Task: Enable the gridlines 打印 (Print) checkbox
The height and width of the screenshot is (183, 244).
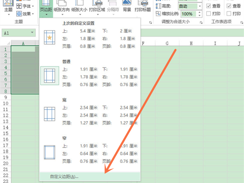Action: (209, 13)
